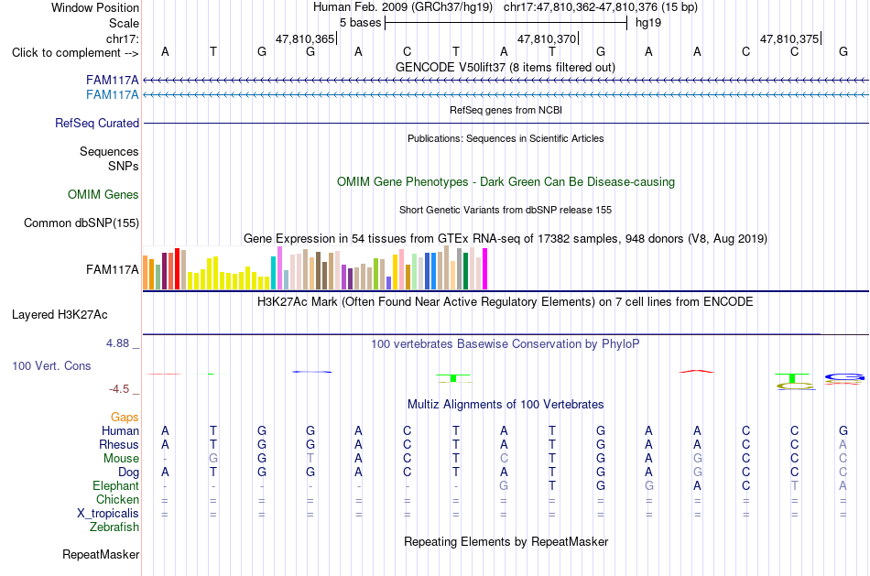870x576 pixels.
Task: Click the Window Position label
Action: pos(95,7)
